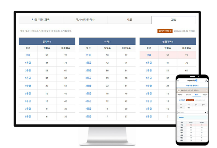The height and width of the screenshot is (148, 217).
Task: Click 7등급 link in 화학 I table
Action: (88, 109)
